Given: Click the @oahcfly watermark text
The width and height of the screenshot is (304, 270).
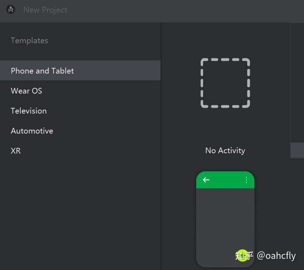Looking at the screenshot, I should point(276,256).
